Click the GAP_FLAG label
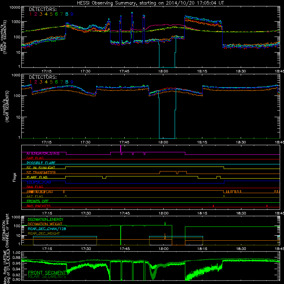 [x=35, y=158]
